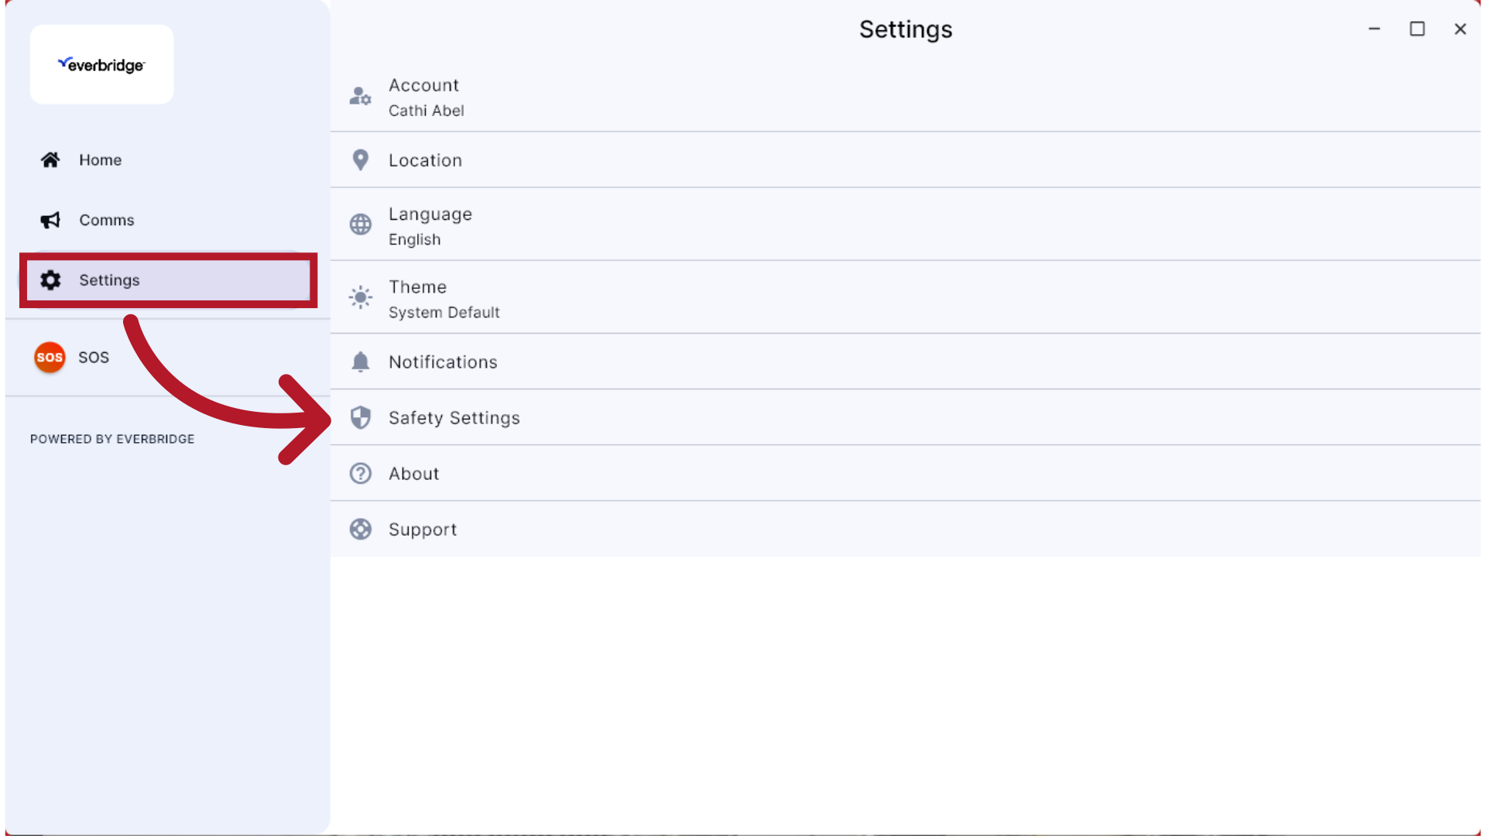The width and height of the screenshot is (1486, 836).
Task: Click the Powered by Everbridge text
Action: pyautogui.click(x=111, y=439)
